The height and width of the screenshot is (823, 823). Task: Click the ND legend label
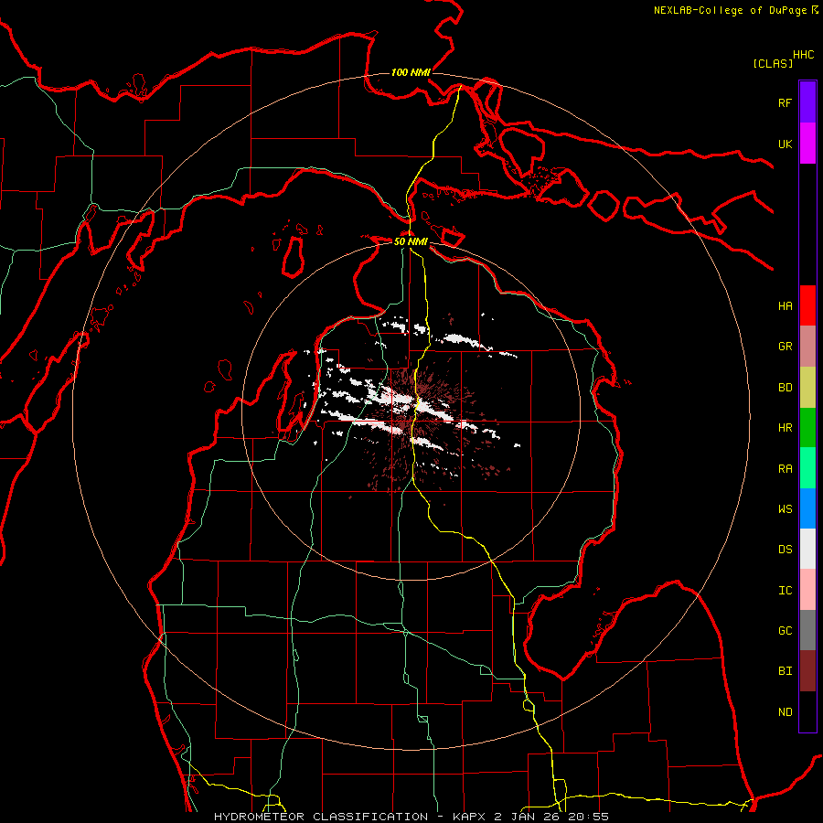tap(785, 712)
